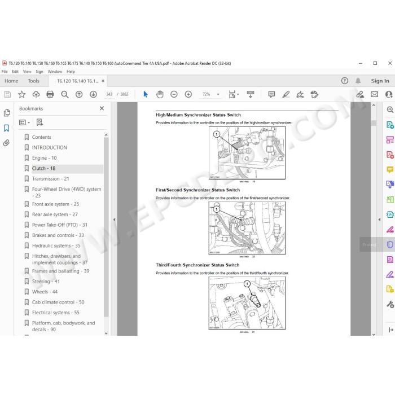
Task: Close the T6.120 document tab
Action: tap(103, 81)
